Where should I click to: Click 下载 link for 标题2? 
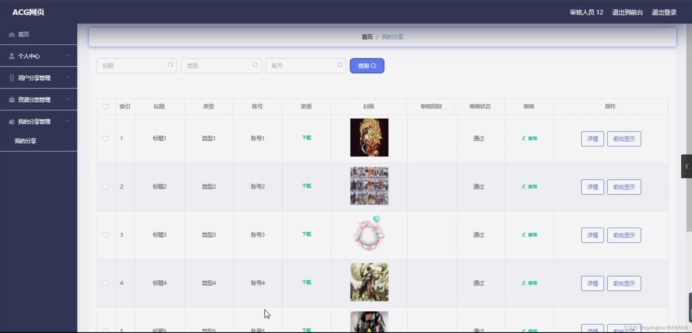[x=307, y=186]
